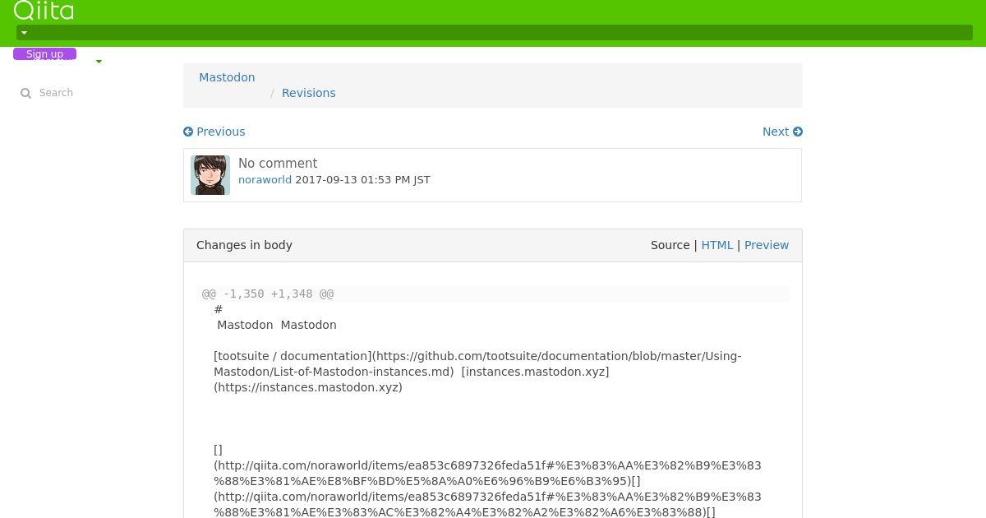
Task: Click the Qiita logo
Action: (x=44, y=10)
